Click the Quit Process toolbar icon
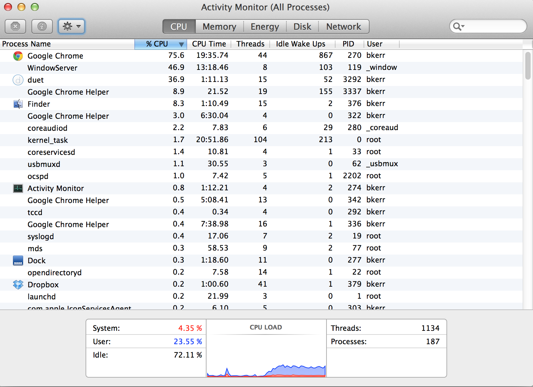This screenshot has height=387, width=533. pos(15,26)
